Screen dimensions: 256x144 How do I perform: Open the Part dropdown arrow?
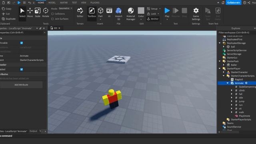100,20
